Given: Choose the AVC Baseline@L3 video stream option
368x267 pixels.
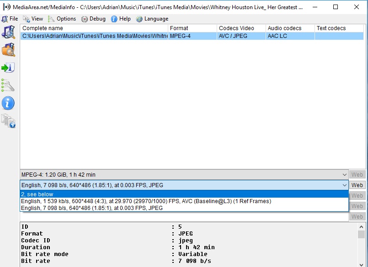Looking at the screenshot, I should (184, 201).
